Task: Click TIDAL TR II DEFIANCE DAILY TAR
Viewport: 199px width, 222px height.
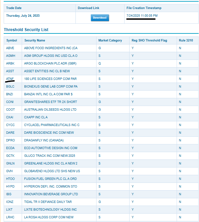Action: coord(48,202)
